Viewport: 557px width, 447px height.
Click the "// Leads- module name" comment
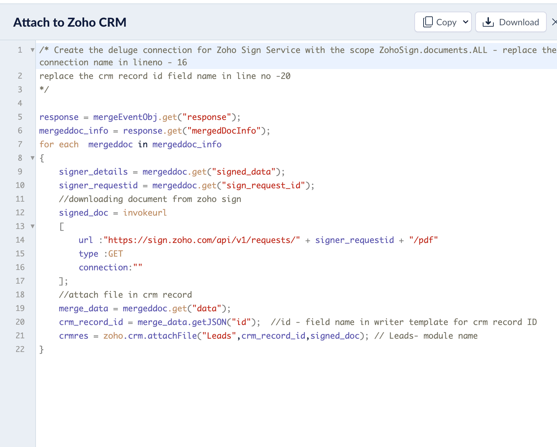pos(426,336)
